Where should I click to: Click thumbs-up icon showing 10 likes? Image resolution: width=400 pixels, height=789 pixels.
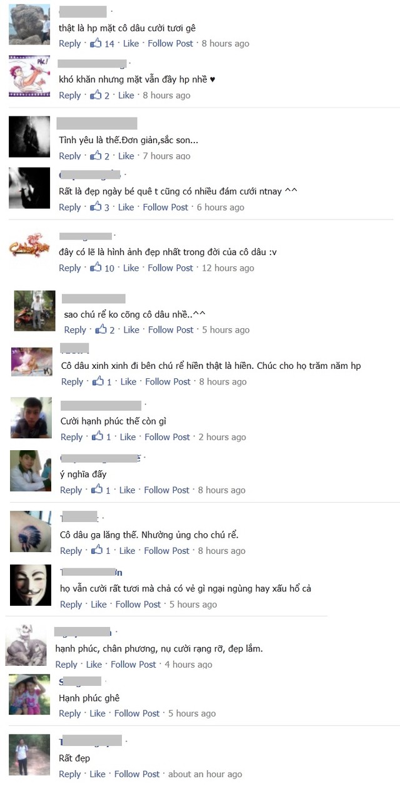tap(96, 268)
